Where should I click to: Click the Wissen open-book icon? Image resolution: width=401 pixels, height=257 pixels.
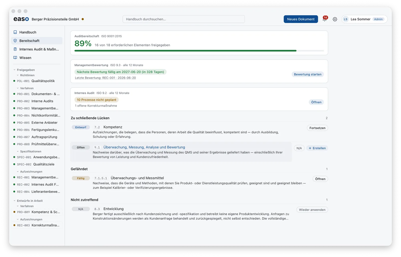tap(15, 58)
